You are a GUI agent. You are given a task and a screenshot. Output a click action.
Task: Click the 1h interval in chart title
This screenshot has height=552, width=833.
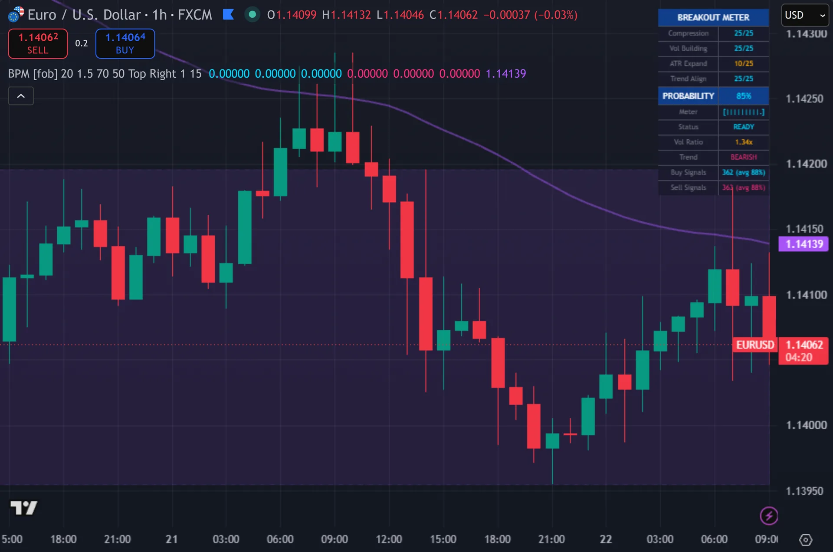coord(160,15)
